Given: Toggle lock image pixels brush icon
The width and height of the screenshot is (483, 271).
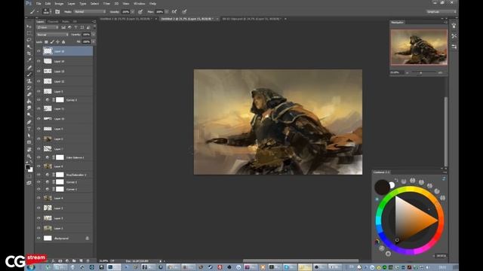Looking at the screenshot, I should [x=52, y=42].
